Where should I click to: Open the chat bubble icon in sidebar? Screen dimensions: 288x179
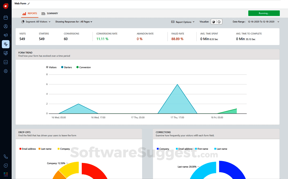coord(6,165)
